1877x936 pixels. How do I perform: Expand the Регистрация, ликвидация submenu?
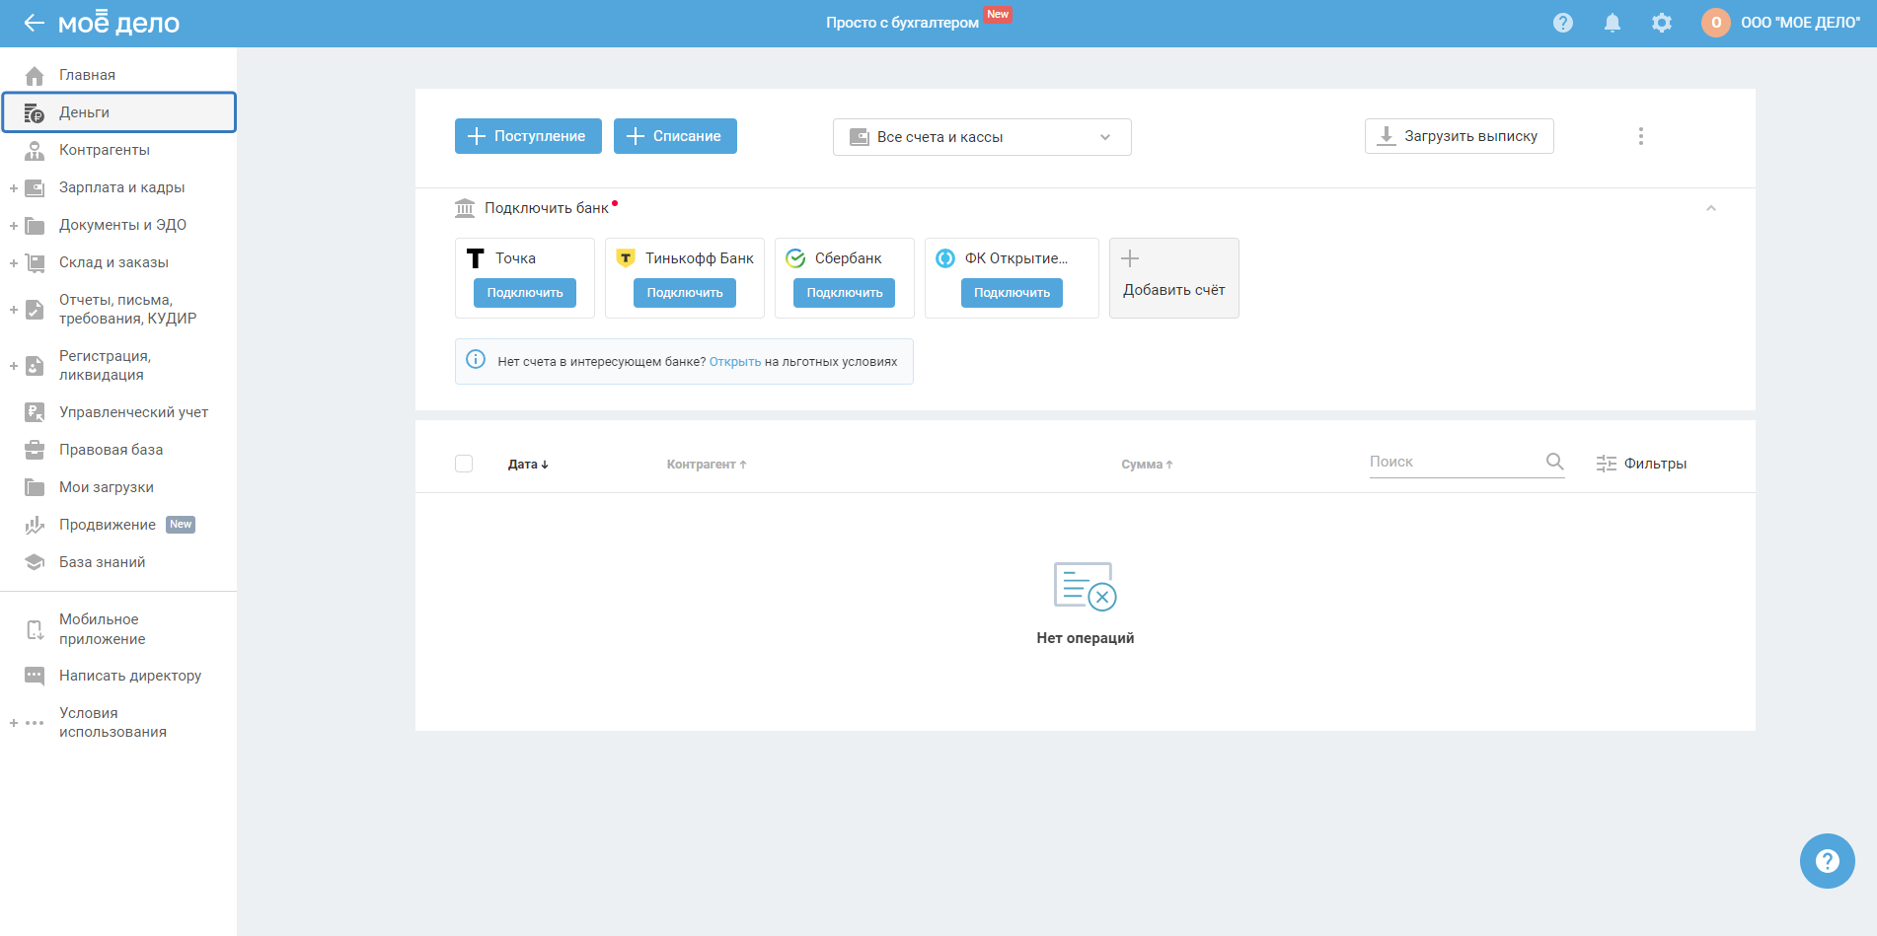pos(14,366)
